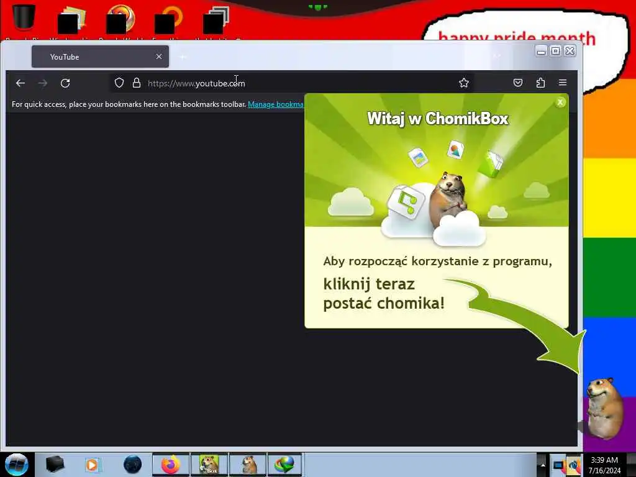The height and width of the screenshot is (477, 636).
Task: Open the Firefox extensions puzzle icon
Action: [540, 83]
